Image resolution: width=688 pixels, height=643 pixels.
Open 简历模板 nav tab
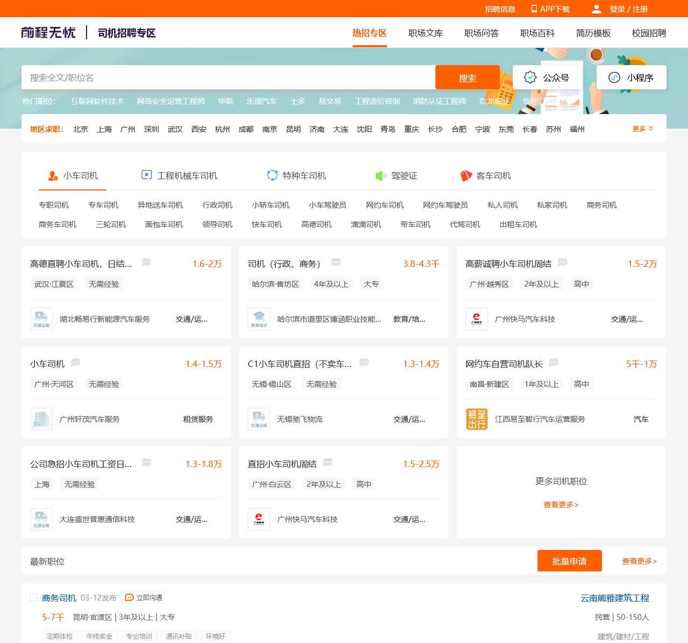[593, 33]
